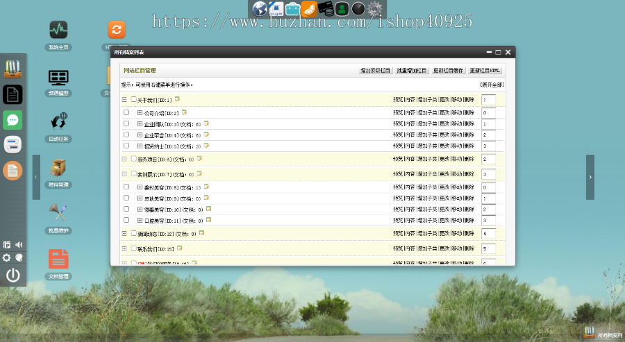Viewport: 625px width, 342px height.
Task: Click 内容 in the 联系我们 row
Action: click(410, 248)
